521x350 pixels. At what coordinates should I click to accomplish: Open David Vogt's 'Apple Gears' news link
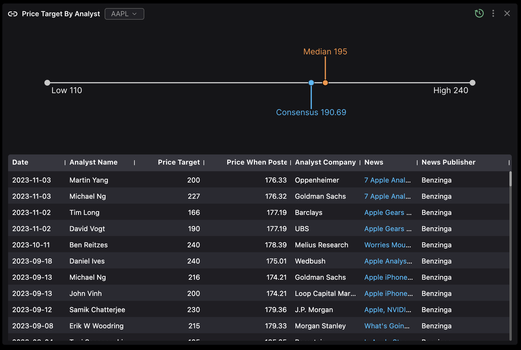tap(388, 229)
